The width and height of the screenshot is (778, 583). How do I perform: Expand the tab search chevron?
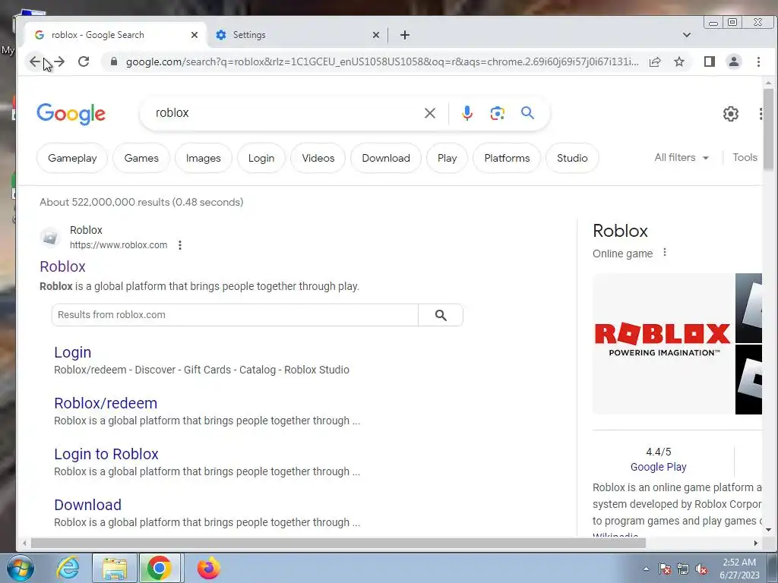[687, 35]
